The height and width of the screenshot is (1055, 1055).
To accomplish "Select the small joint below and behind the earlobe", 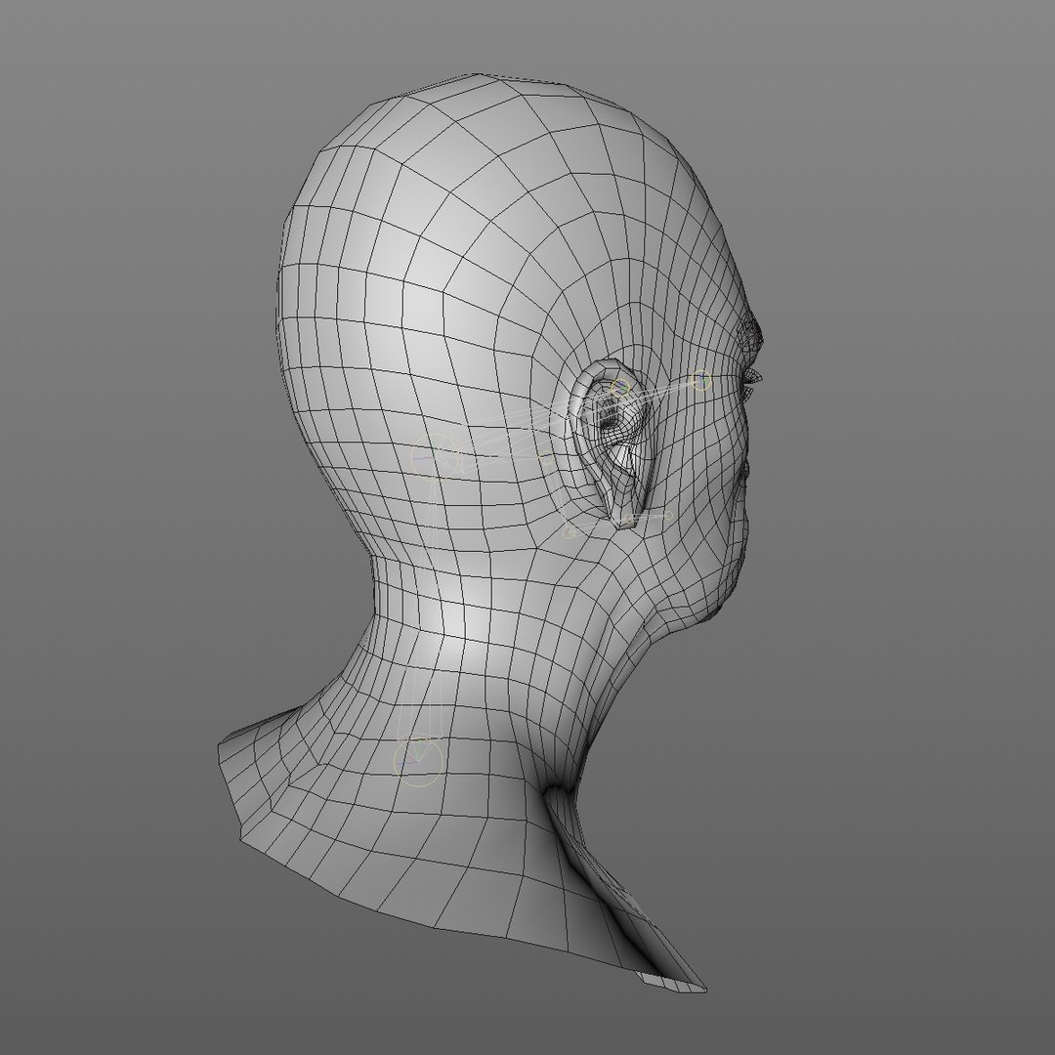I will (x=570, y=532).
